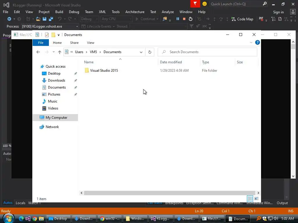The width and height of the screenshot is (298, 223).
Task: Switch to Autos tab in Visual Studio
Action: [8, 203]
